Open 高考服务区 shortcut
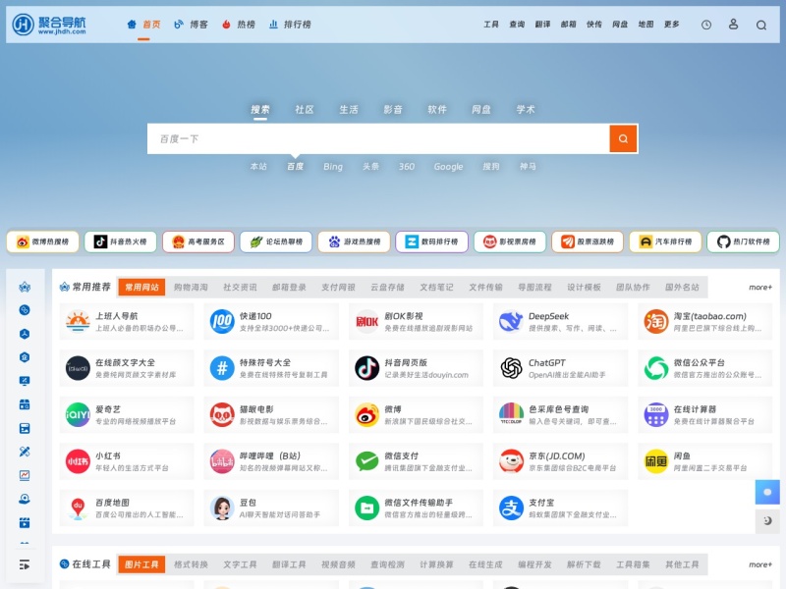The image size is (786, 589). tap(198, 241)
